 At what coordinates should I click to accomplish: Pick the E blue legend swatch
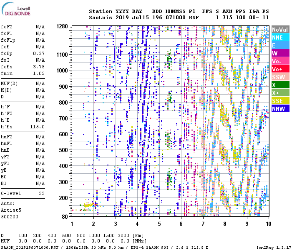click(280, 45)
